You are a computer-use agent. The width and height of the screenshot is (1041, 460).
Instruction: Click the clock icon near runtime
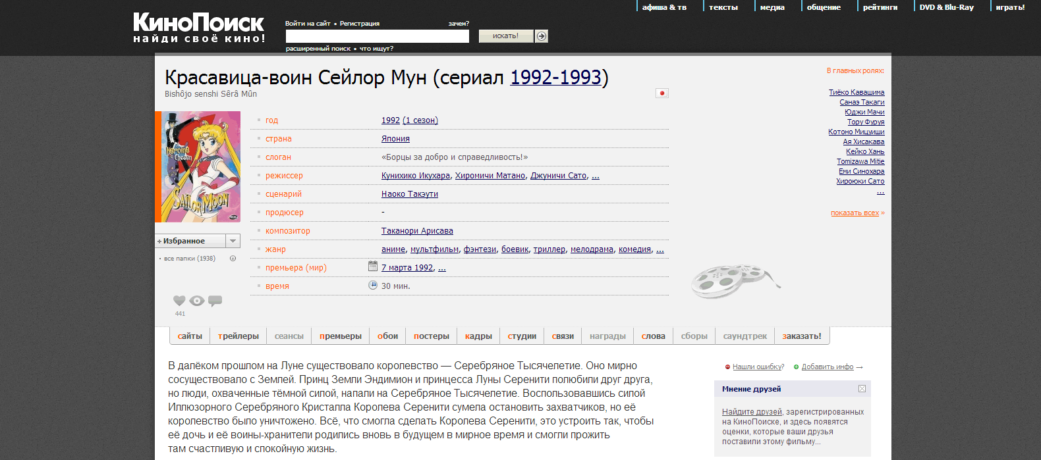coord(372,285)
